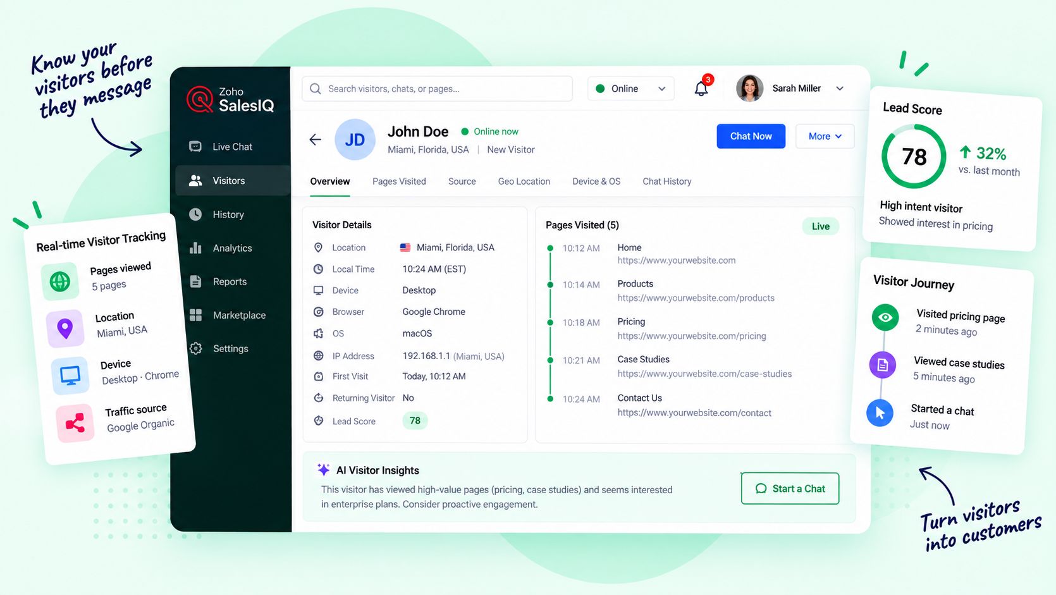
Task: Click the 10:18 AM timeline marker
Action: coord(550,322)
